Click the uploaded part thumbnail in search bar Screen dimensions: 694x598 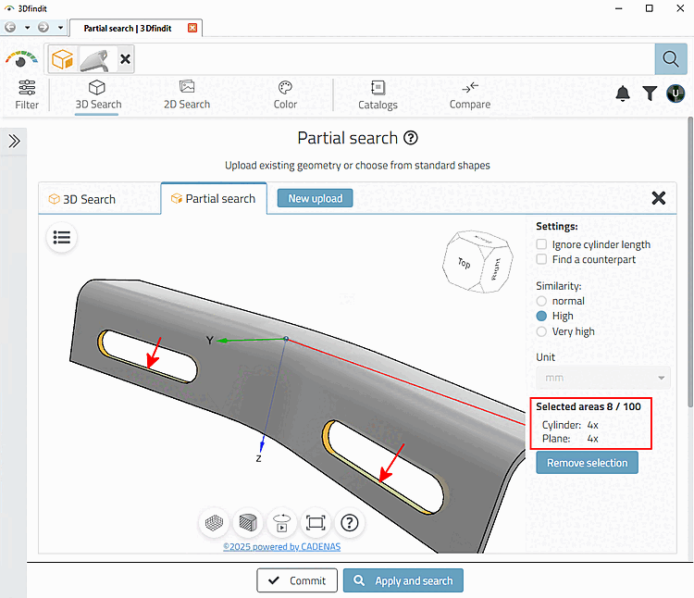[94, 60]
